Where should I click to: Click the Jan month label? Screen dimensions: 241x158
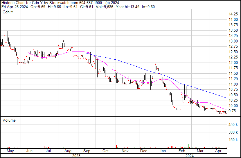[163, 151]
